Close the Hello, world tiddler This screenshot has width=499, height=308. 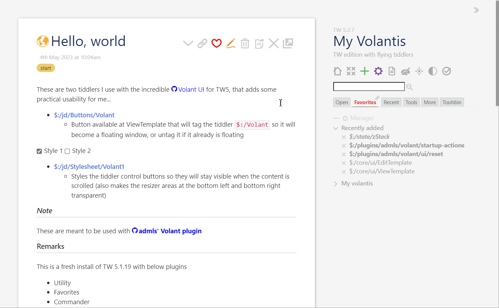274,44
